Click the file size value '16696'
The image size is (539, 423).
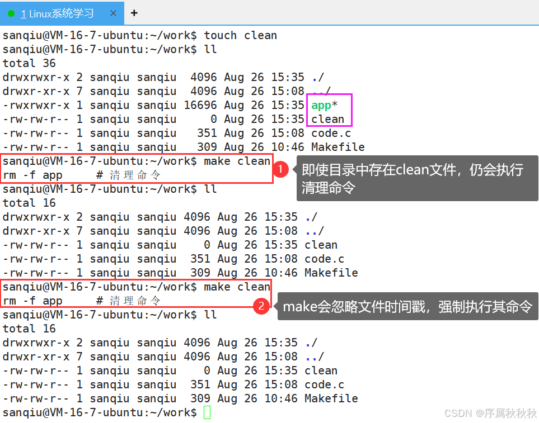pos(200,105)
